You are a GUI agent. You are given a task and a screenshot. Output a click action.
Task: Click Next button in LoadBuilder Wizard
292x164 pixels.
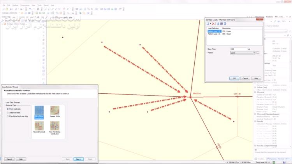point(79,159)
